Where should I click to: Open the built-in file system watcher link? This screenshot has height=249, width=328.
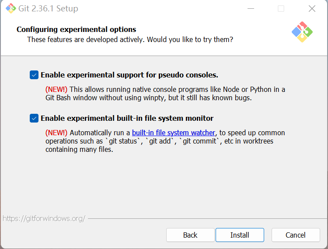[x=174, y=133]
